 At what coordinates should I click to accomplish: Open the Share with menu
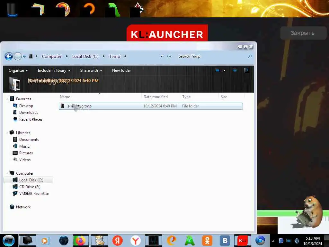(x=91, y=70)
